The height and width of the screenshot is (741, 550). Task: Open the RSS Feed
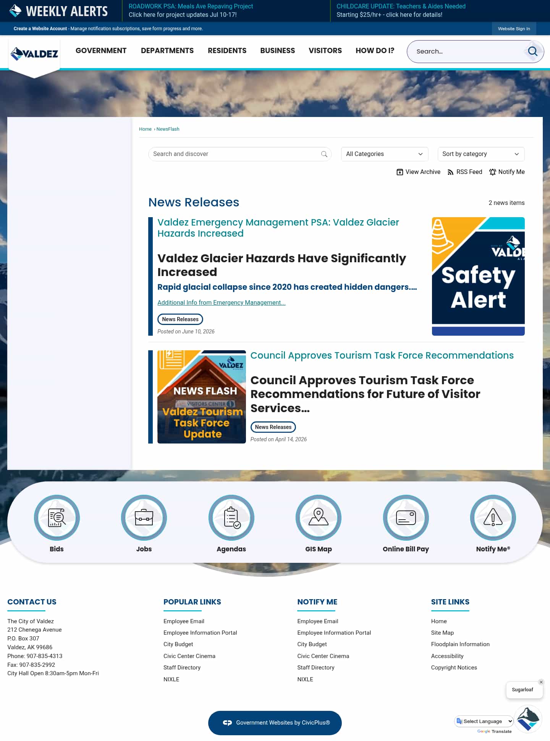pyautogui.click(x=464, y=172)
